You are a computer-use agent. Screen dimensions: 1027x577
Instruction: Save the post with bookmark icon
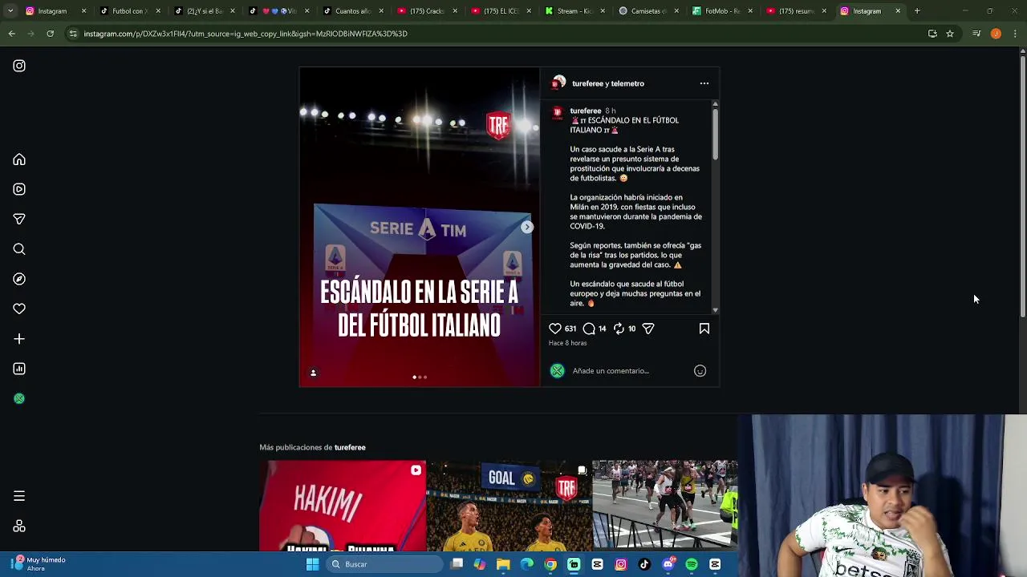pos(704,329)
